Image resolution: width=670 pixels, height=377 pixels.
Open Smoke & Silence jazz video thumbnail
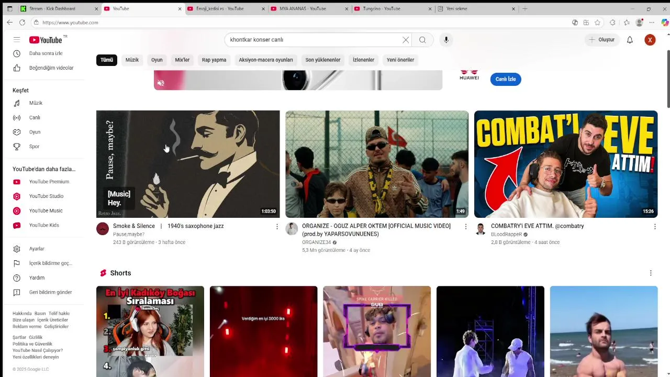pos(188,164)
